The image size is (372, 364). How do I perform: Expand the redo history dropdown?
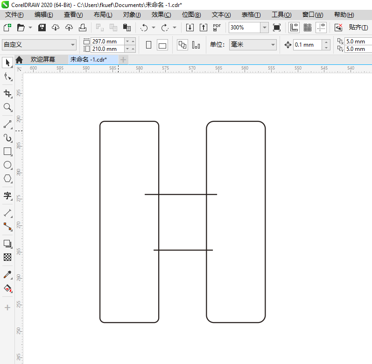tap(175, 28)
